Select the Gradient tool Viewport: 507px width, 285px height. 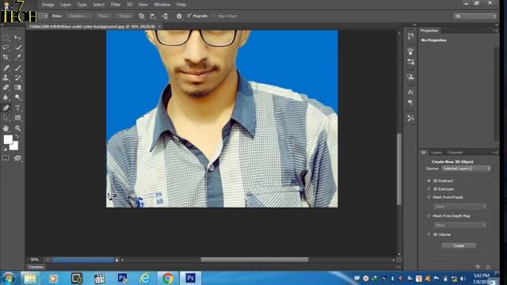(x=17, y=87)
